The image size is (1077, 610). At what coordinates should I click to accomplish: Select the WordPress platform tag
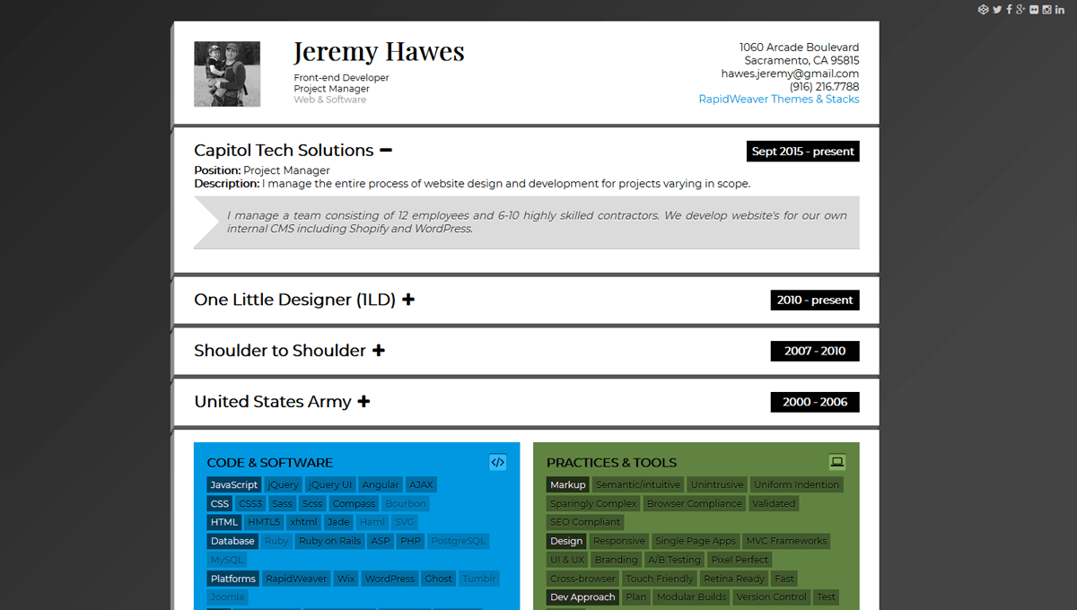click(390, 578)
